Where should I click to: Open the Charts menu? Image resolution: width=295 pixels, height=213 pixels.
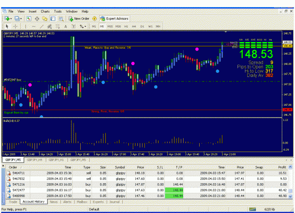[x=45, y=11]
